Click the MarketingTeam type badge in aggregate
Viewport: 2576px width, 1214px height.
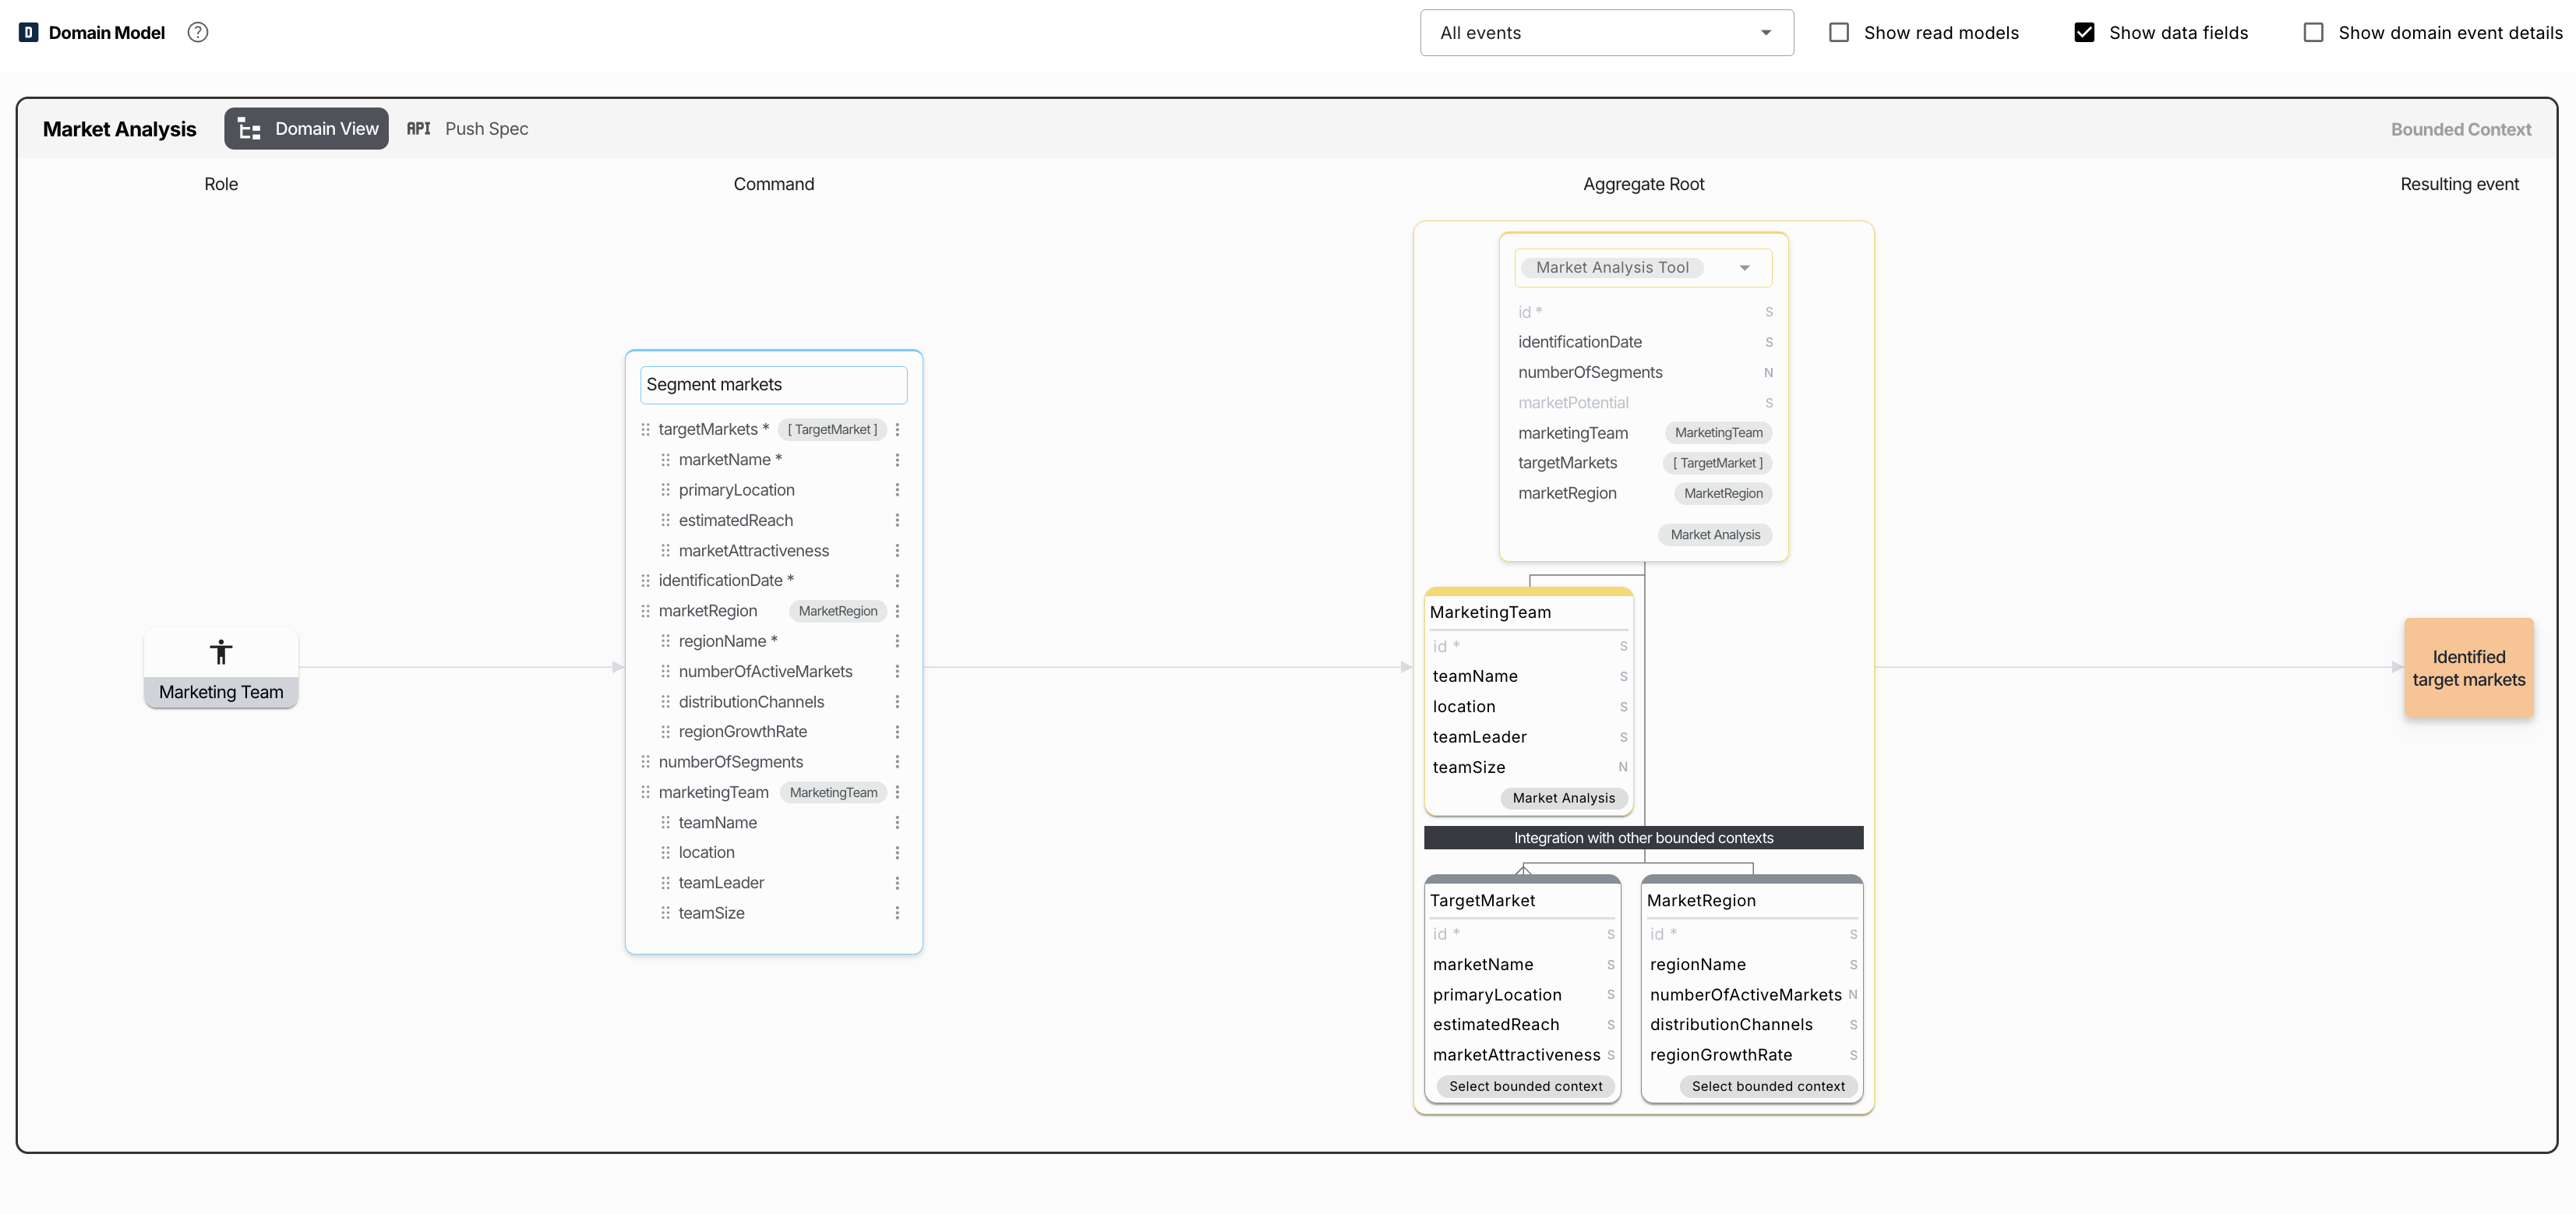point(1718,433)
